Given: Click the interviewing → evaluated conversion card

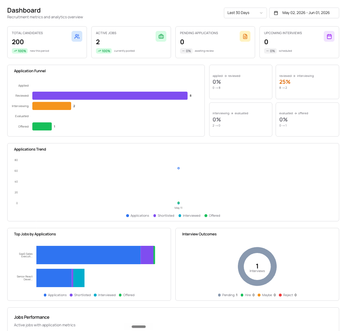Looking at the screenshot, I should point(240,119).
